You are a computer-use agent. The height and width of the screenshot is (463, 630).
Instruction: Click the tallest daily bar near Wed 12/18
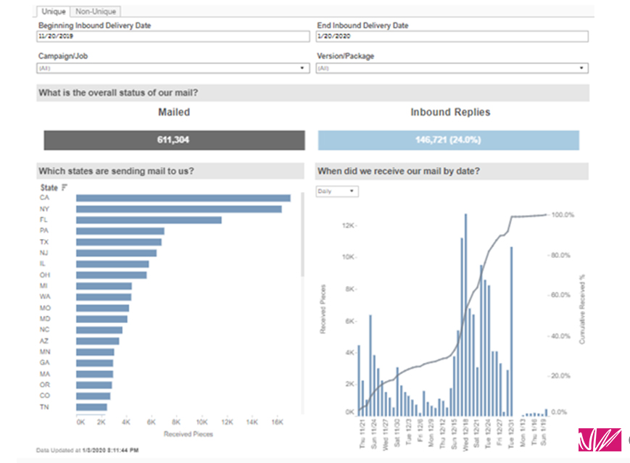pos(465,314)
